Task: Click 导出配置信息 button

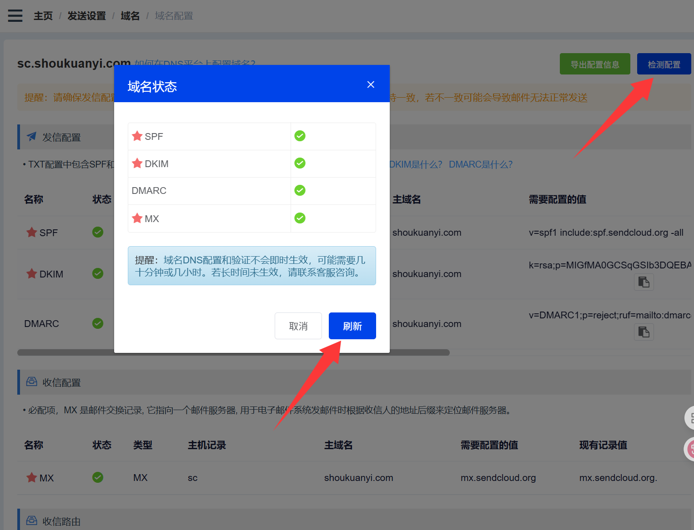Action: tap(594, 64)
